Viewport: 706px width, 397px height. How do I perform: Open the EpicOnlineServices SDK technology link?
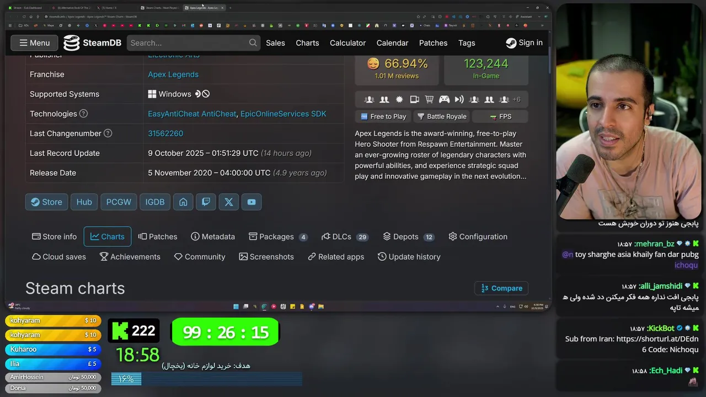pos(283,114)
